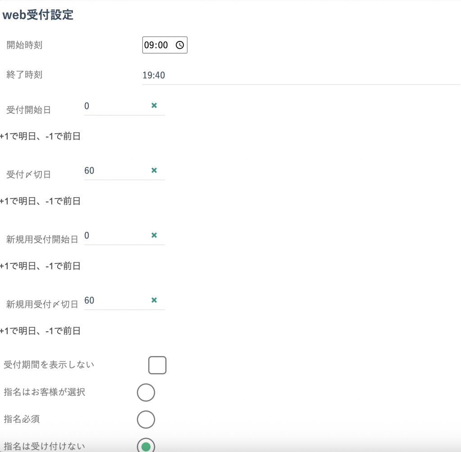This screenshot has height=452, width=461.
Task: Focus the 受付開始日 number field
Action: pyautogui.click(x=115, y=106)
